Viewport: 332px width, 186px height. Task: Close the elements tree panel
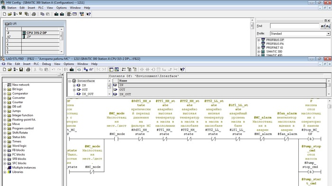[x=63, y=74]
